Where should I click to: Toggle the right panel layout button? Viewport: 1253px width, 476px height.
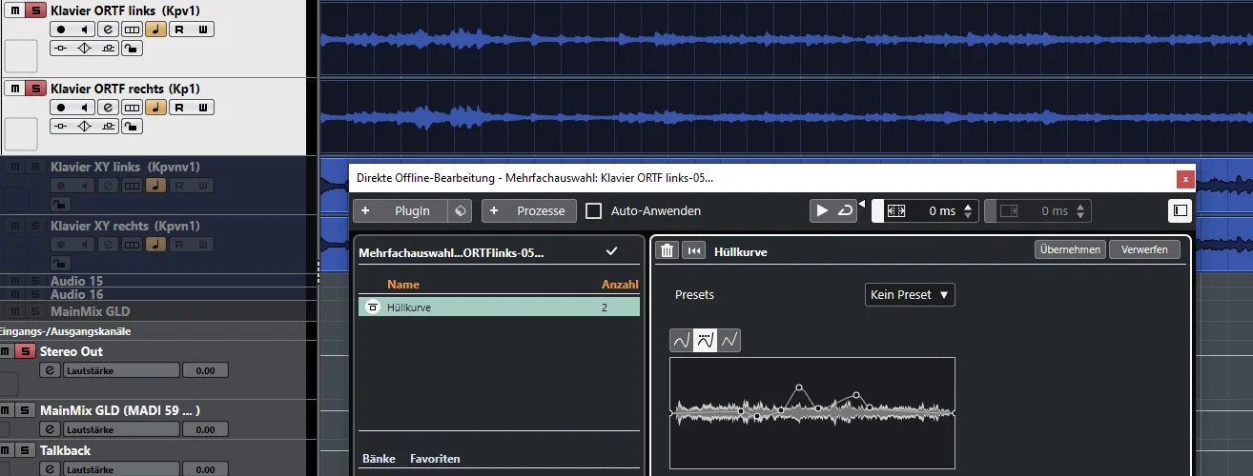click(x=1179, y=210)
